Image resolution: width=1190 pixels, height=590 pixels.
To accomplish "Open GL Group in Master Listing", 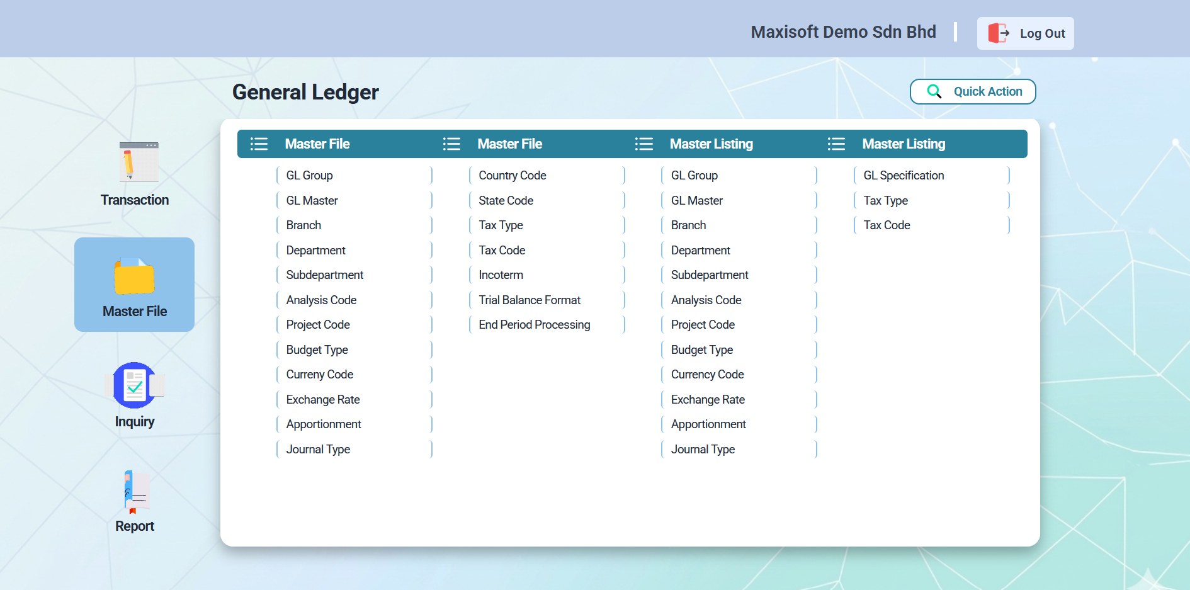I will pyautogui.click(x=739, y=175).
